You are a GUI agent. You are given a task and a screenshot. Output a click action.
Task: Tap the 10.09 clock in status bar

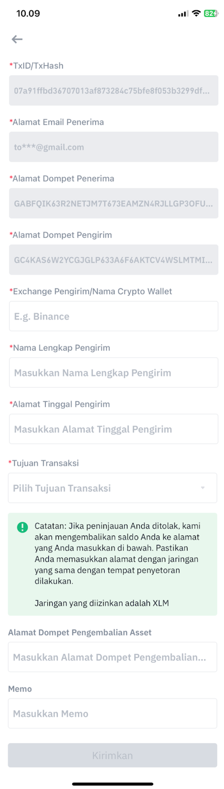(28, 13)
